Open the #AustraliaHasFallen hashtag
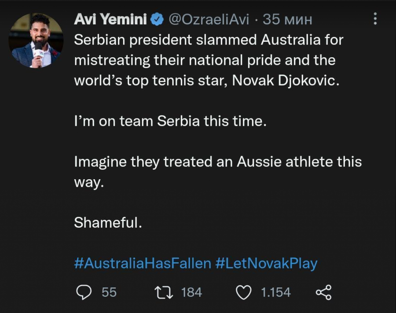The image size is (396, 313). [x=142, y=263]
